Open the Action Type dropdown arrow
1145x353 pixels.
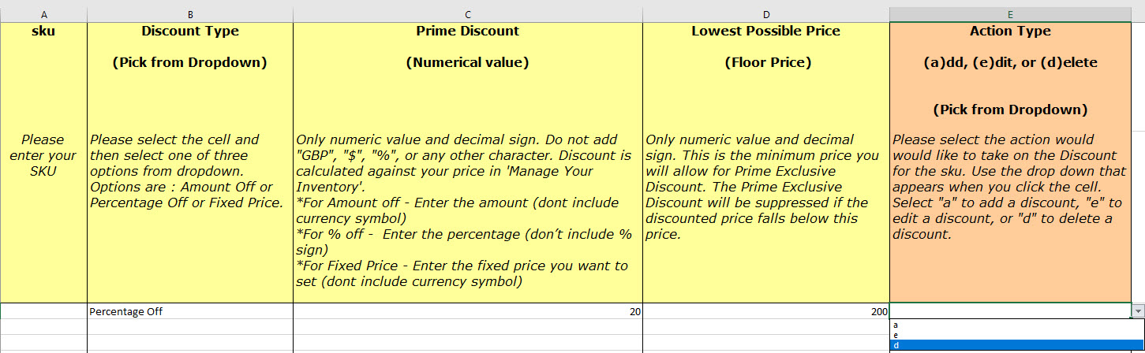pos(1138,311)
